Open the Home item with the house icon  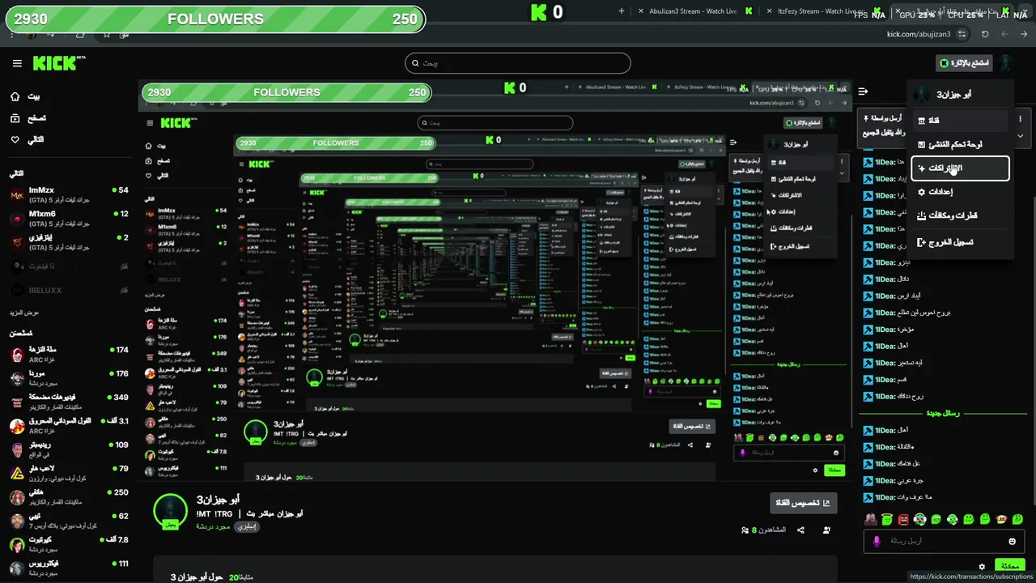(x=27, y=96)
